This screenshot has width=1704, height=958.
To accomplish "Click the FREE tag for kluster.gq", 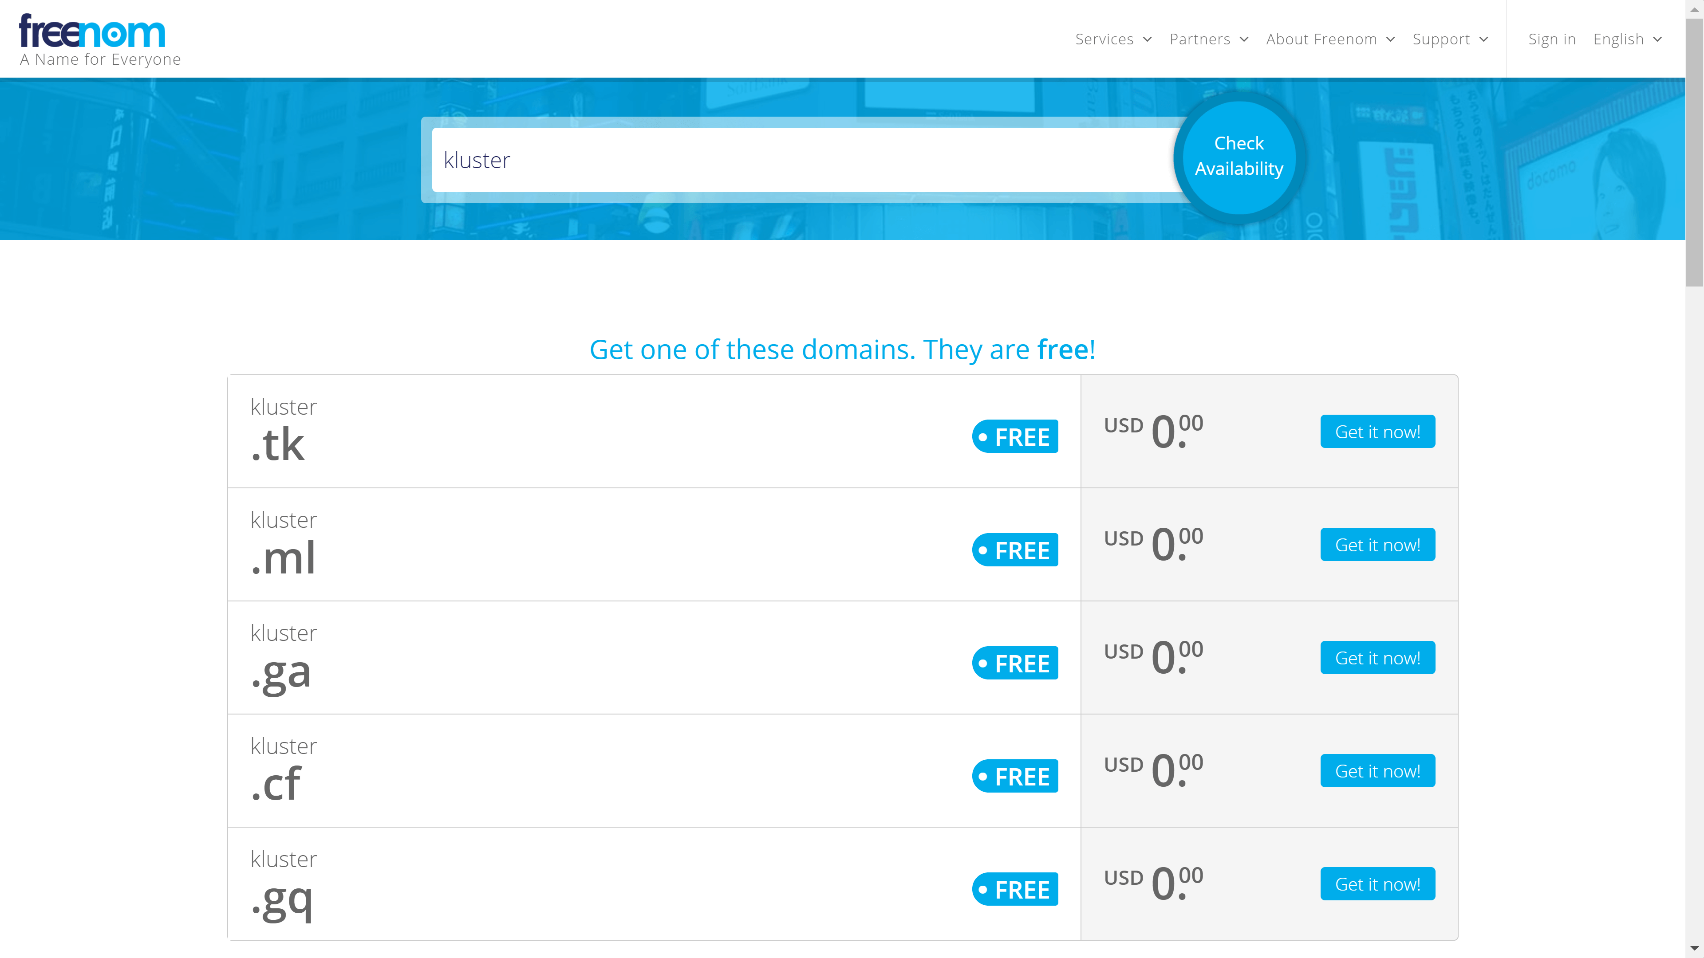I will click(1015, 889).
